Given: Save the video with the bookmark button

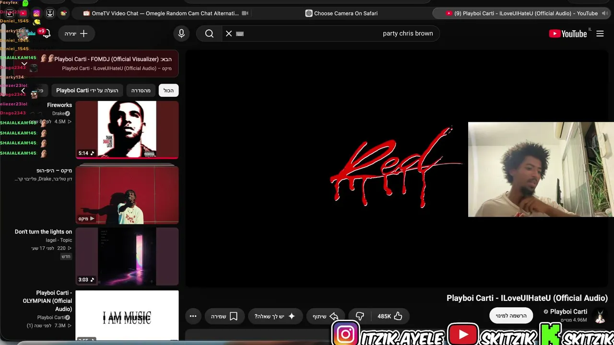Looking at the screenshot, I should [224, 316].
